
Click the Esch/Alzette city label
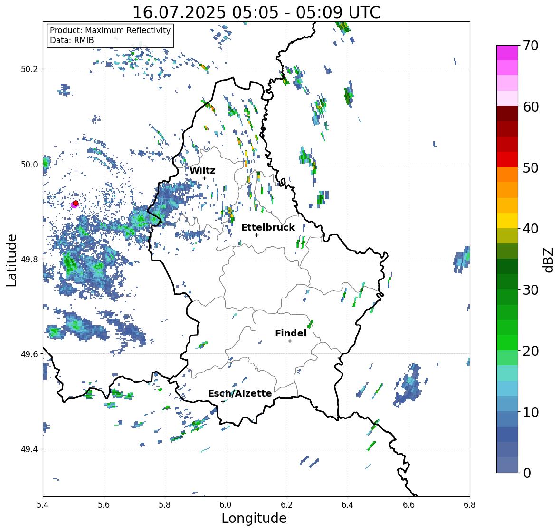[240, 393]
